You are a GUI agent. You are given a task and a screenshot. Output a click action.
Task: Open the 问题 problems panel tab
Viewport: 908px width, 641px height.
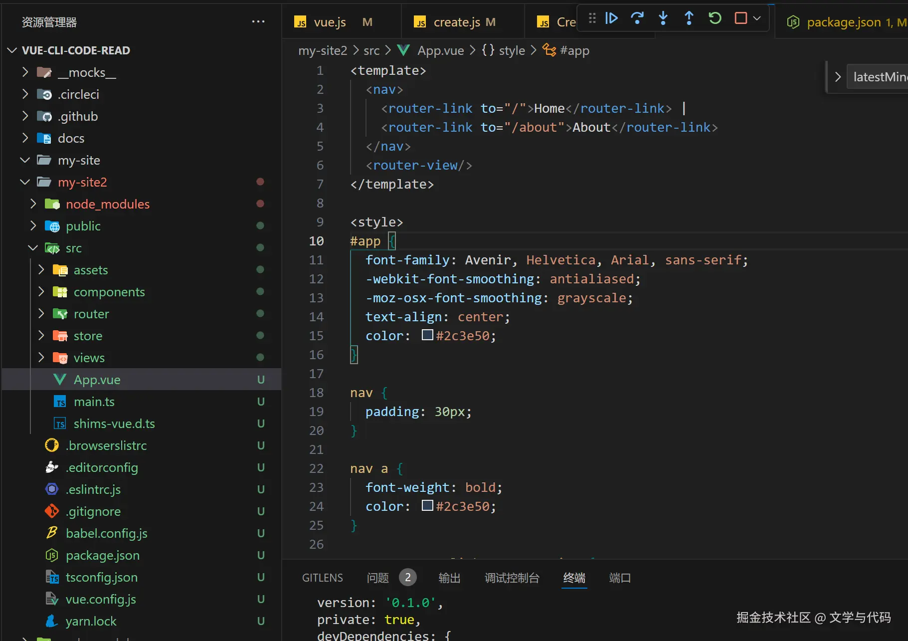click(x=378, y=578)
